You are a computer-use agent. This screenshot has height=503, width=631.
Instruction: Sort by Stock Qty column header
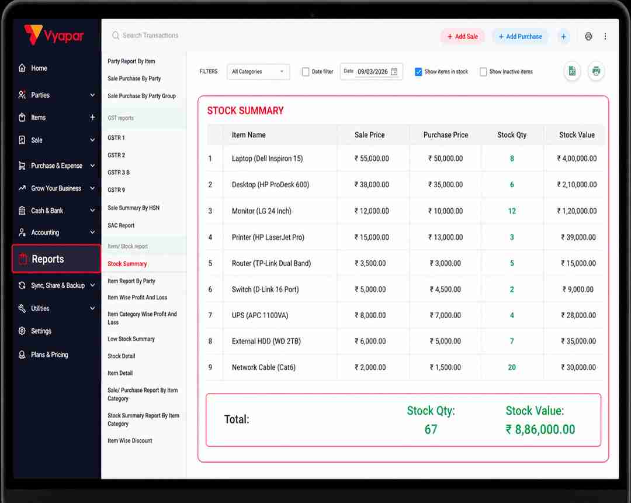(x=512, y=135)
